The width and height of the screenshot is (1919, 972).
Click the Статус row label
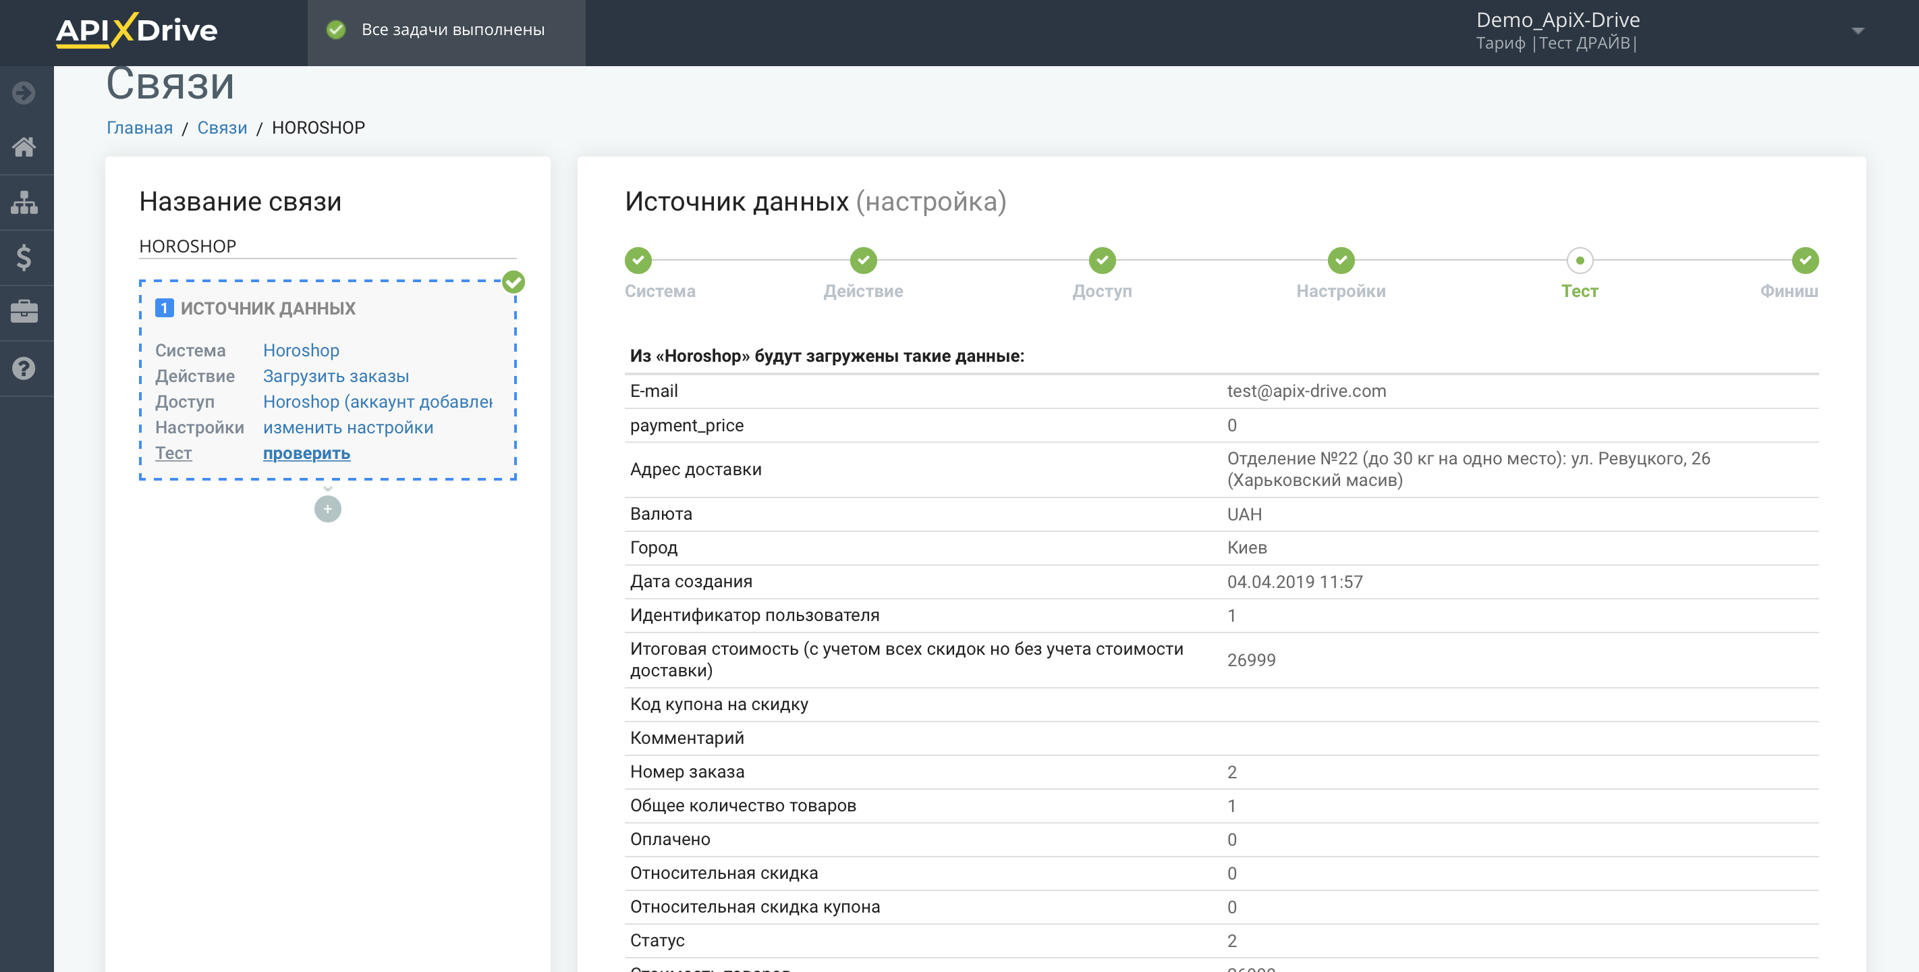pos(657,941)
